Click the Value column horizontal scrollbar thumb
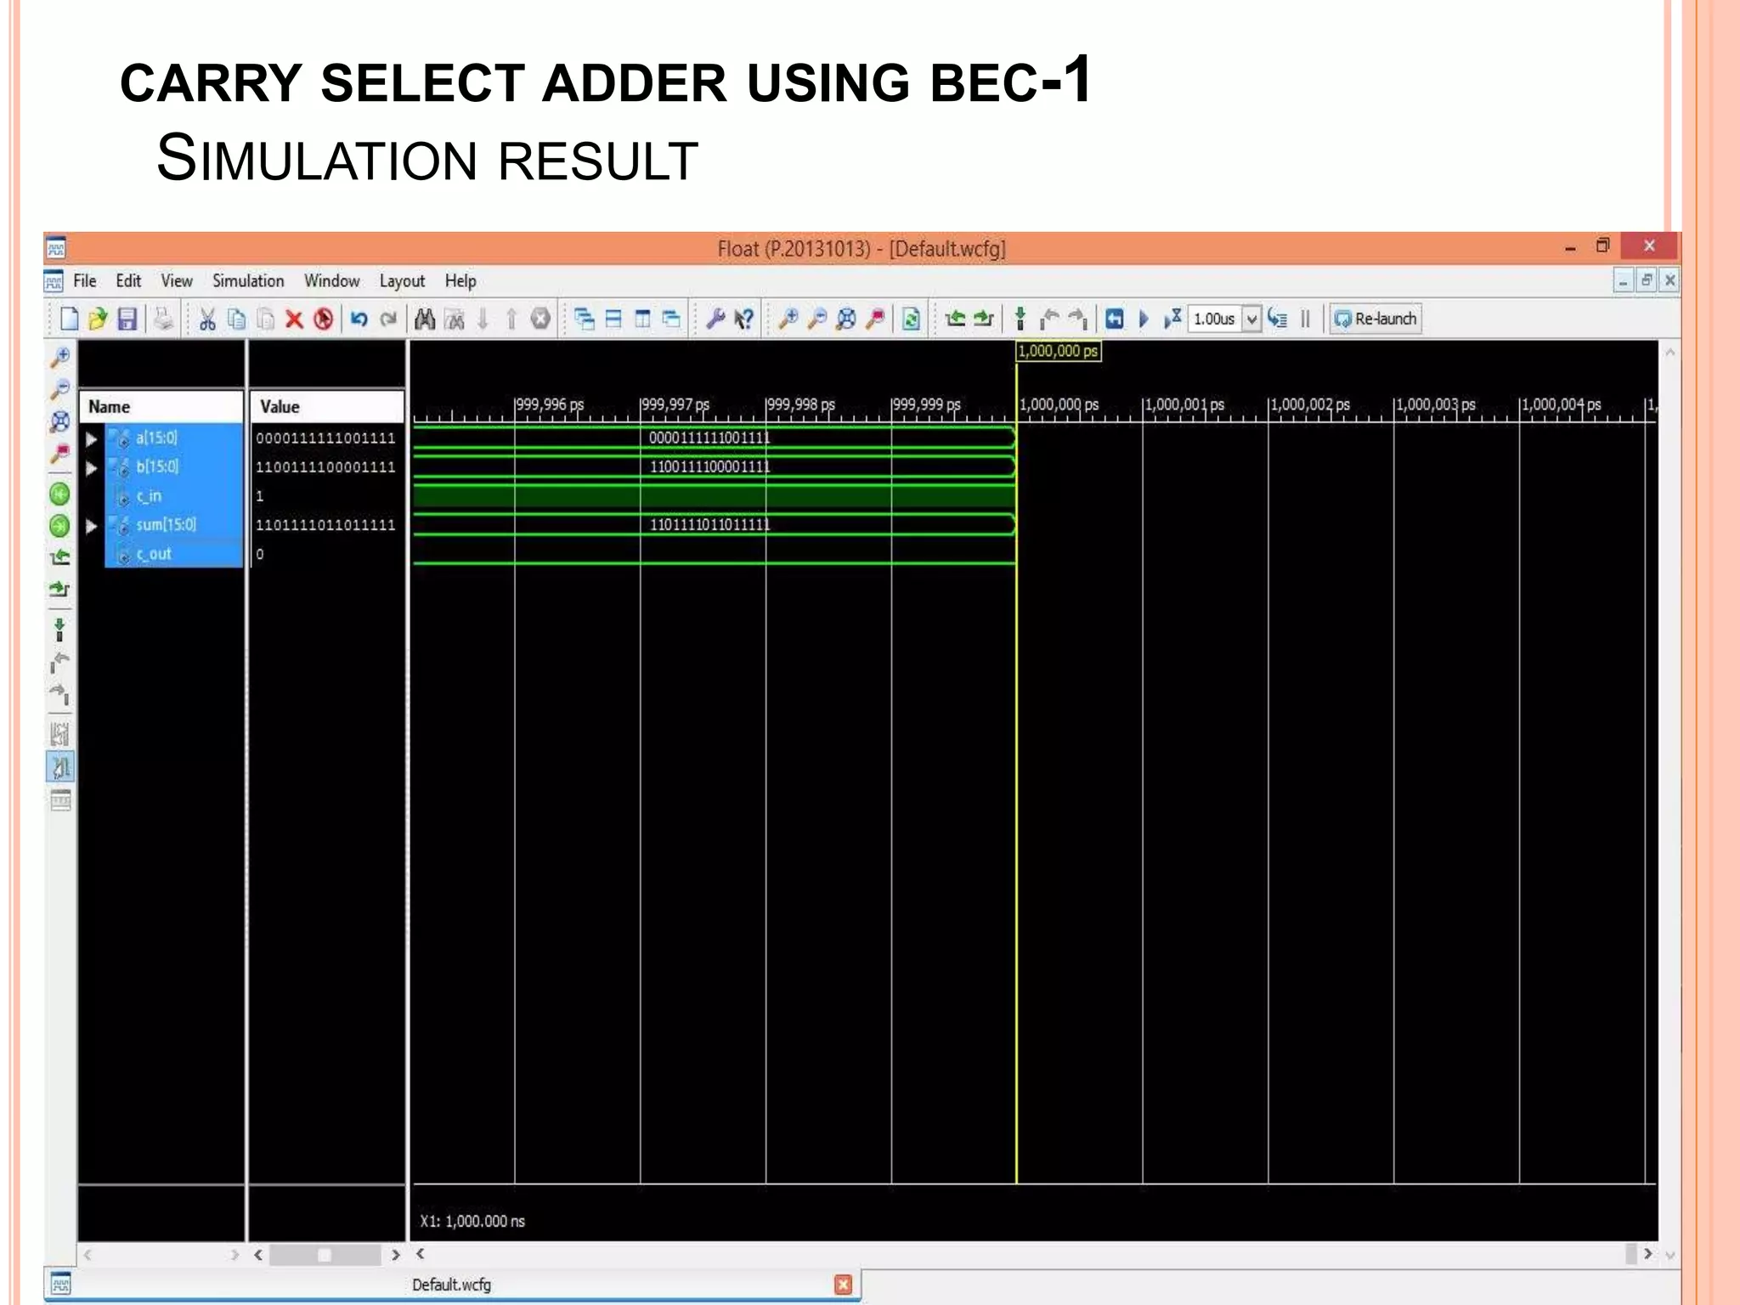Screen dimensions: 1740x1305 click(325, 1255)
